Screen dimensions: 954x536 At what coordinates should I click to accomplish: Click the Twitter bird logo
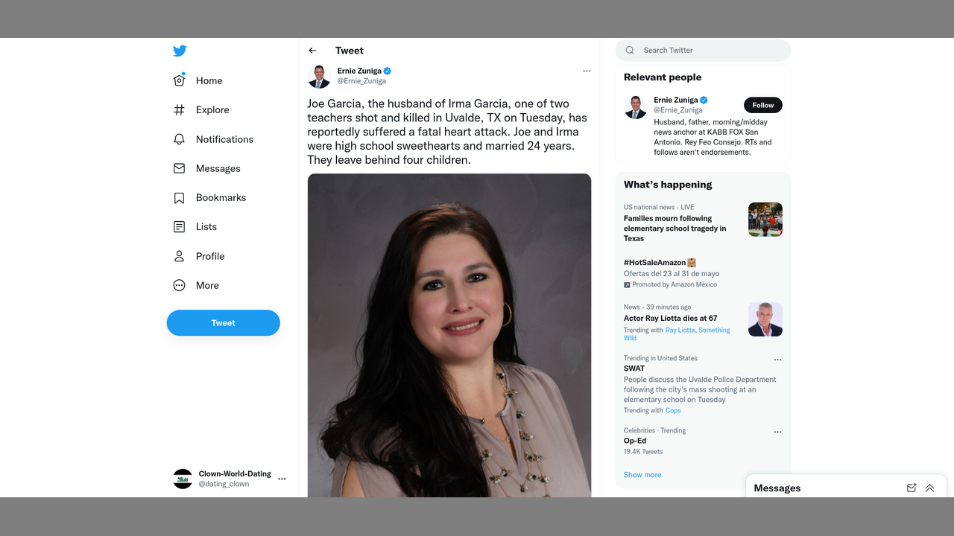180,51
